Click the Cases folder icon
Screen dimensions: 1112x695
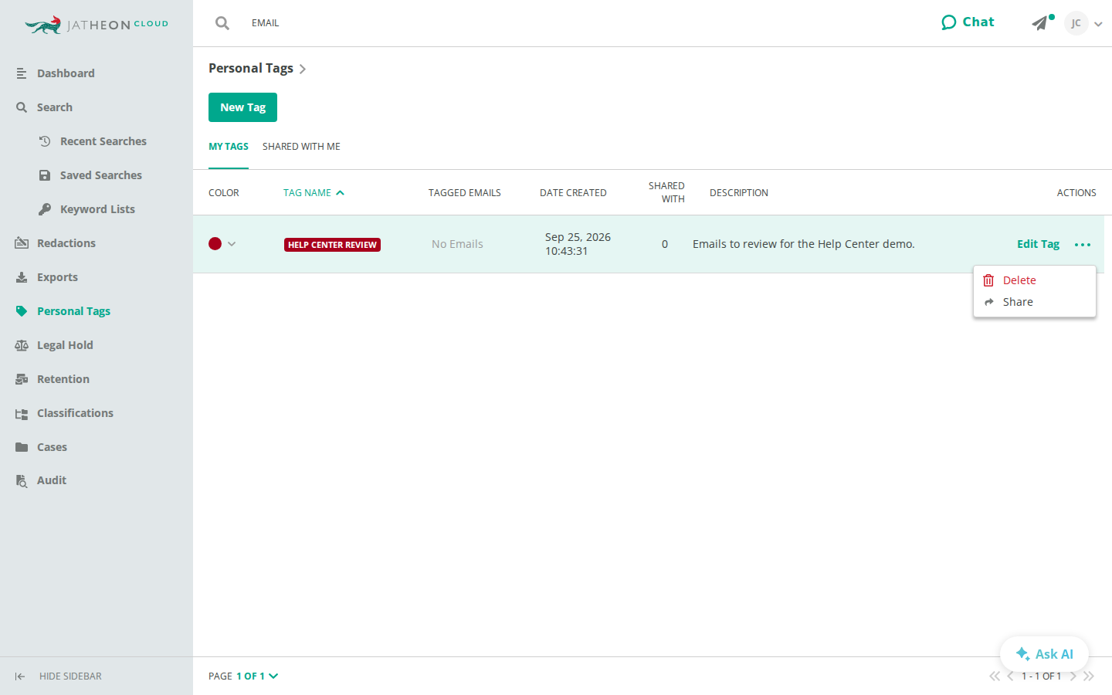pos(22,447)
